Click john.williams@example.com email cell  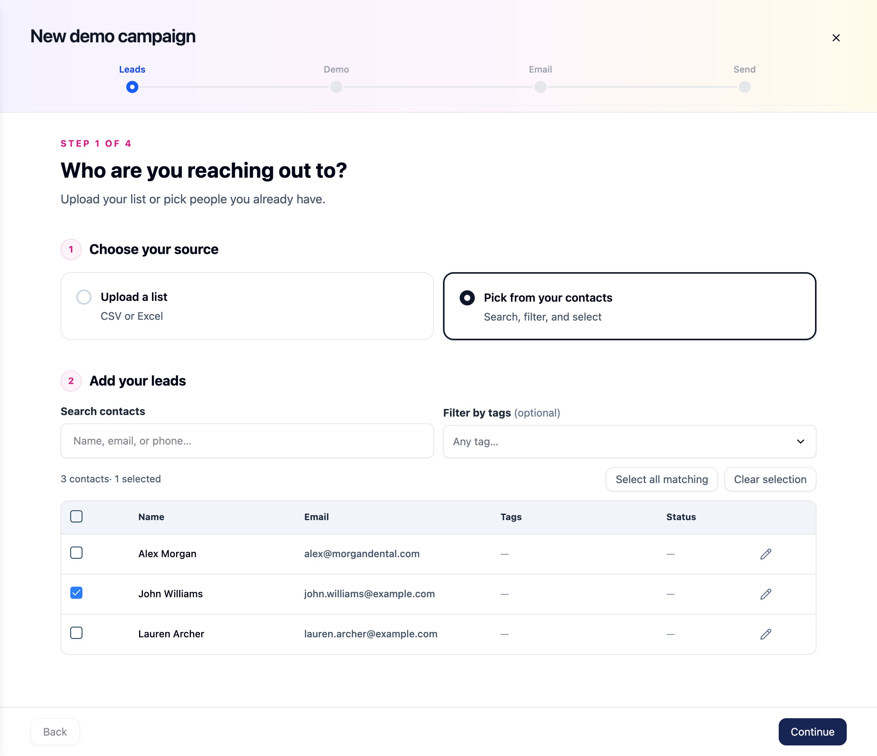tap(369, 594)
